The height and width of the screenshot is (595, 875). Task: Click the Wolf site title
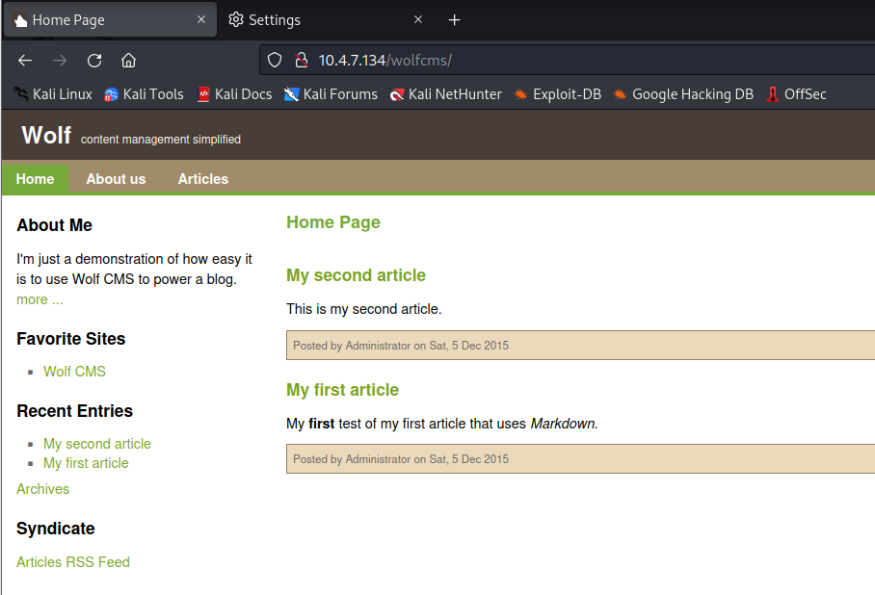point(46,135)
